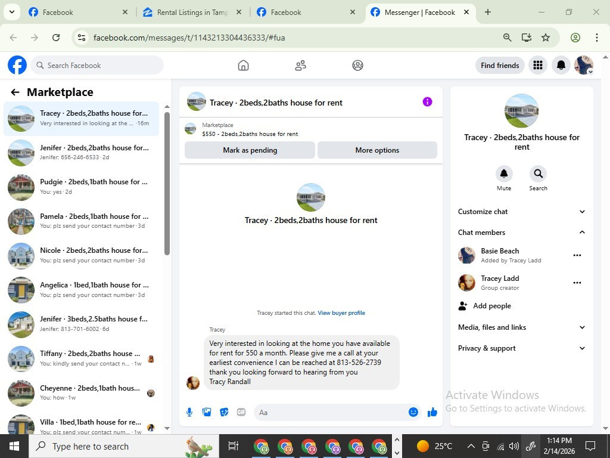Open the Nicole 2beds,2baths conversation

pos(81,255)
